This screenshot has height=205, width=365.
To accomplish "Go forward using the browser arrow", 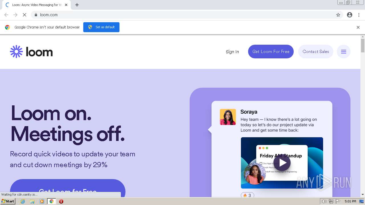I will (x=15, y=15).
